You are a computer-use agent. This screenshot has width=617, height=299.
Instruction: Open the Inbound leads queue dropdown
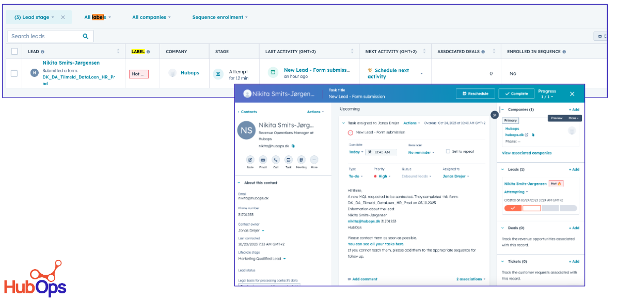point(416,176)
